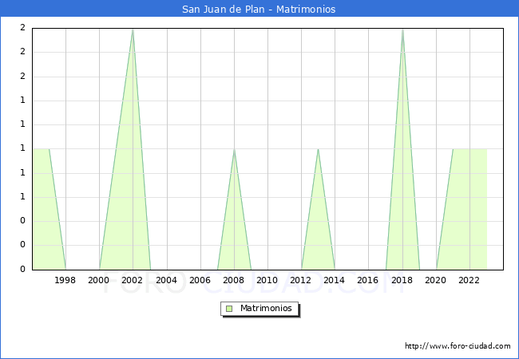
Task: Click the green Matrimonios legend swatch
Action: point(229,309)
